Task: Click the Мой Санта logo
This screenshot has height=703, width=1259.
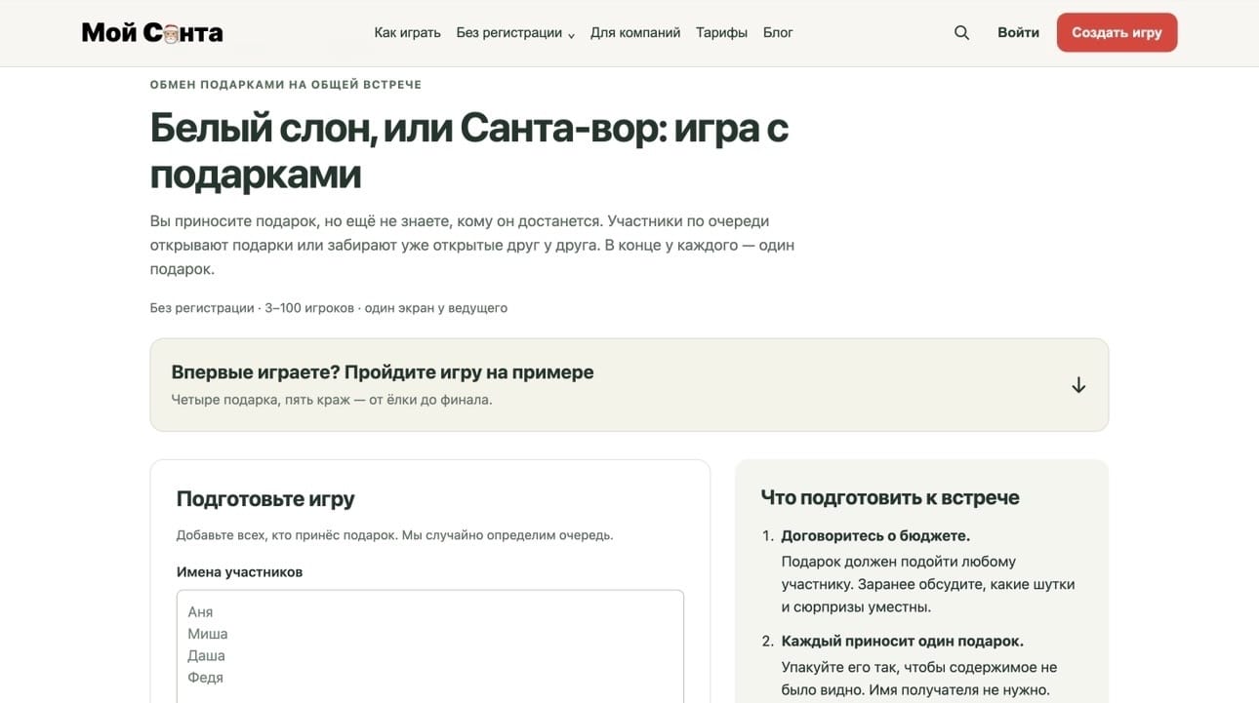Action: pyautogui.click(x=152, y=32)
